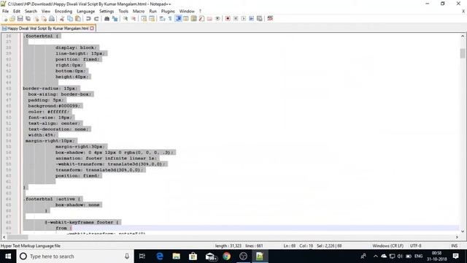
Task: Show hidden system tray icons chevron
Action: coord(376,256)
